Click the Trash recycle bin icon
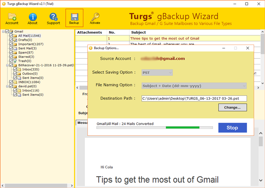 tap(16, 61)
